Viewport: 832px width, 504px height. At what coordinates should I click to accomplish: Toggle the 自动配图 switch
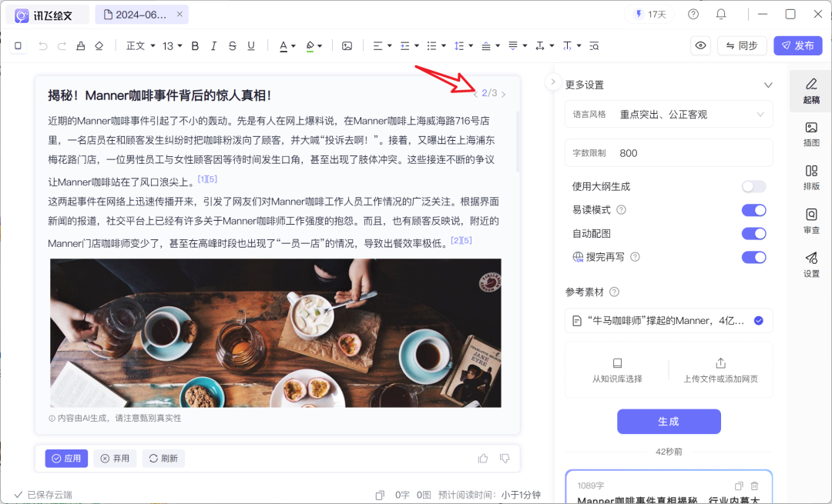click(x=753, y=234)
